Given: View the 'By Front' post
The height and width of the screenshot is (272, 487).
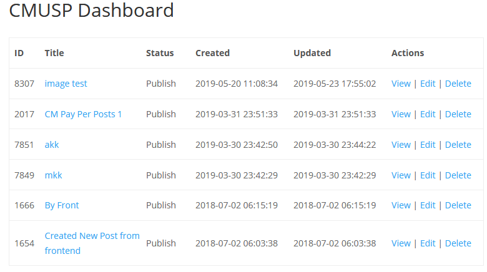Looking at the screenshot, I should 401,205.
